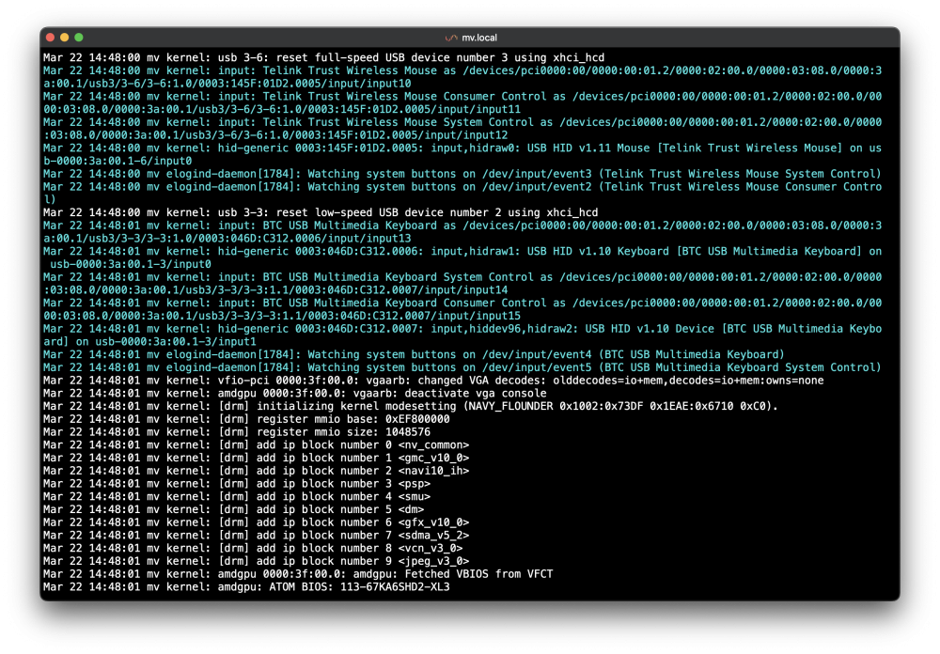940x654 pixels.
Task: Click the 'vfio-pci 0000:3f:00.0: vgaarb' line
Action: [x=433, y=380]
